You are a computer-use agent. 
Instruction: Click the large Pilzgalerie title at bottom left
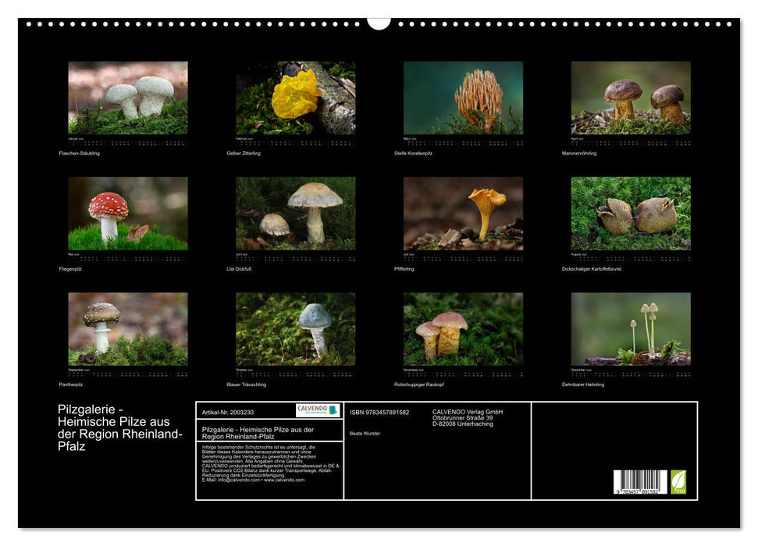point(119,427)
